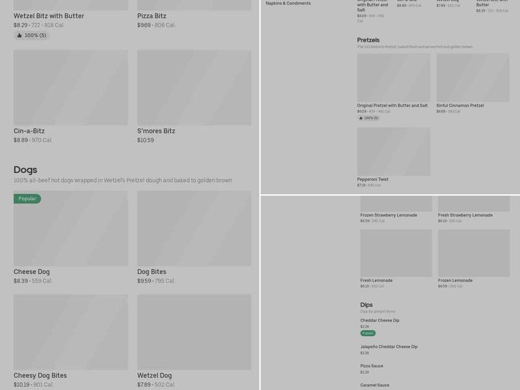Open the Cin-a-Bitz item image
The height and width of the screenshot is (390, 520).
click(70, 88)
